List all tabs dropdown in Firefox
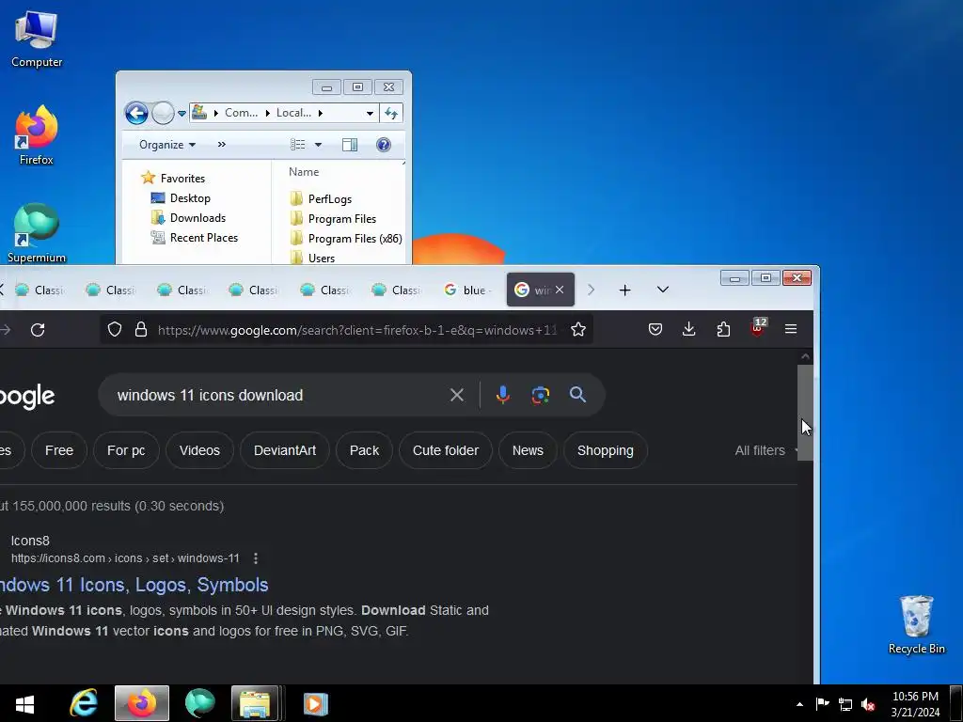The width and height of the screenshot is (963, 722). pyautogui.click(x=663, y=290)
